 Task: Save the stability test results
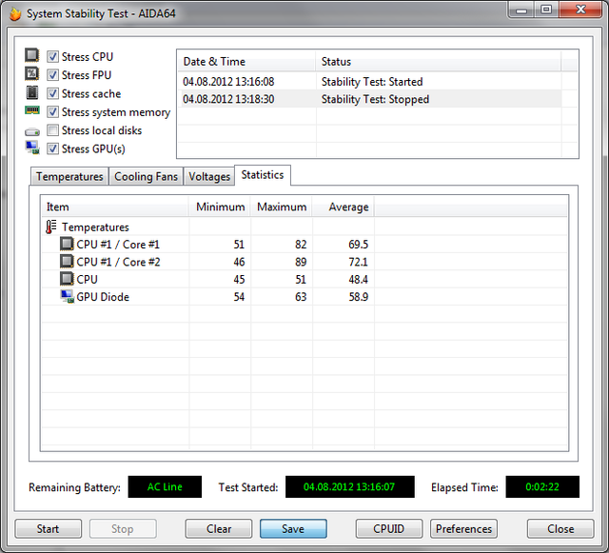pyautogui.click(x=293, y=528)
